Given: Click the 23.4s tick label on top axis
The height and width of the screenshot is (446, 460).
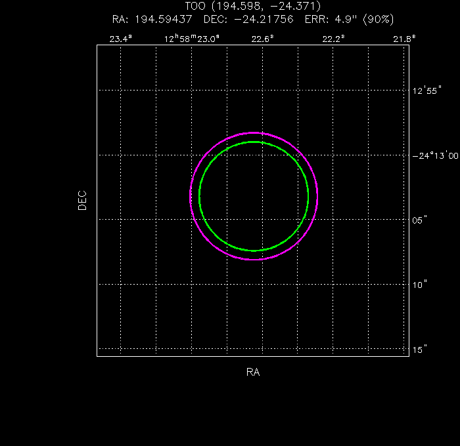Looking at the screenshot, I should tap(120, 39).
